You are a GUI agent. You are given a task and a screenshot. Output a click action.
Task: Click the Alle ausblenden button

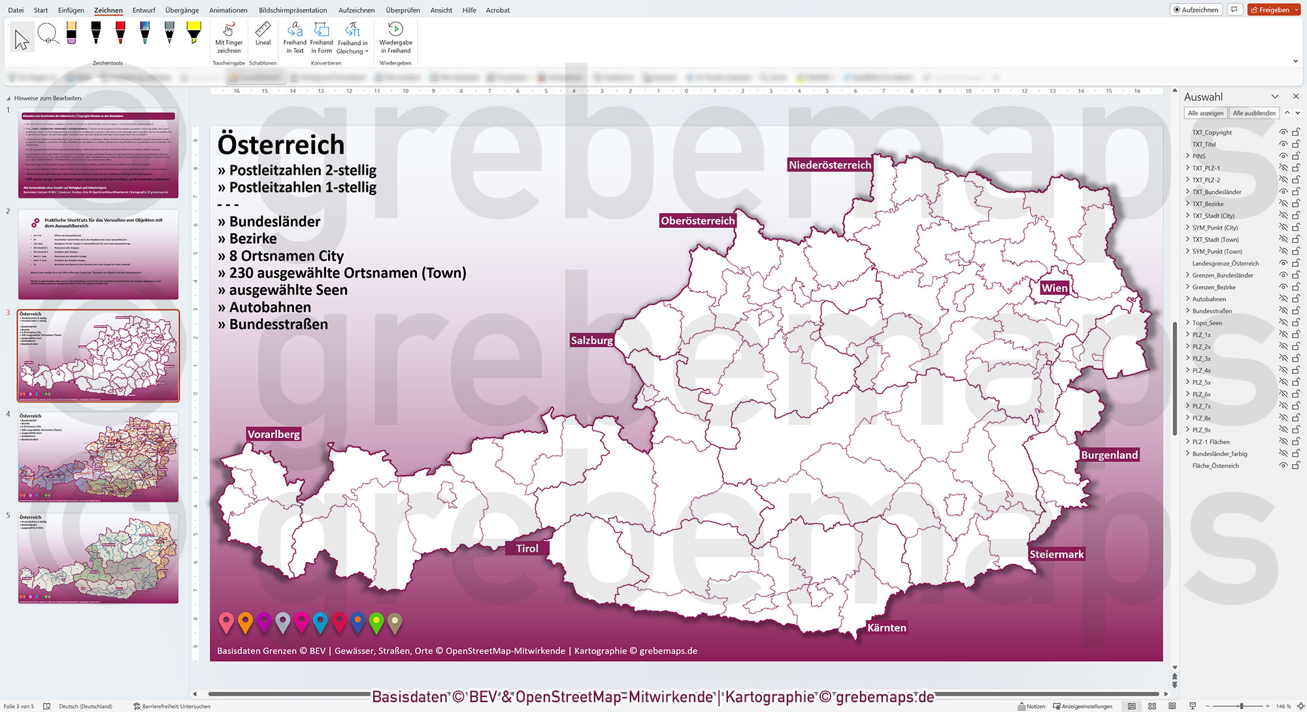pos(1253,112)
